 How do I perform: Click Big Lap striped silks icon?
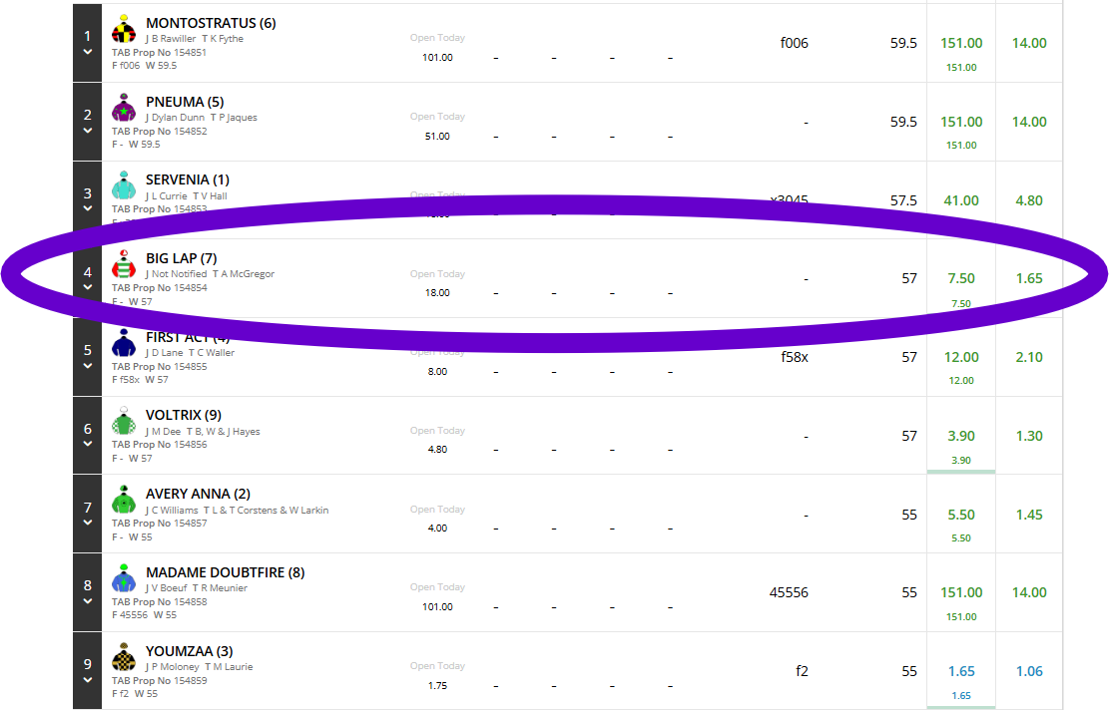124,263
